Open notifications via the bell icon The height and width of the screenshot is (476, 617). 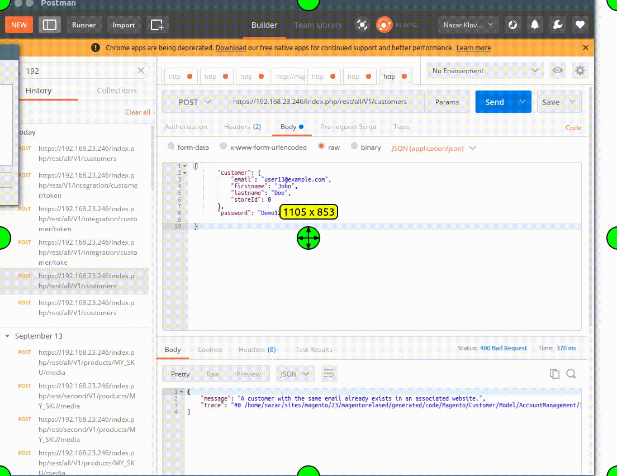pyautogui.click(x=535, y=25)
